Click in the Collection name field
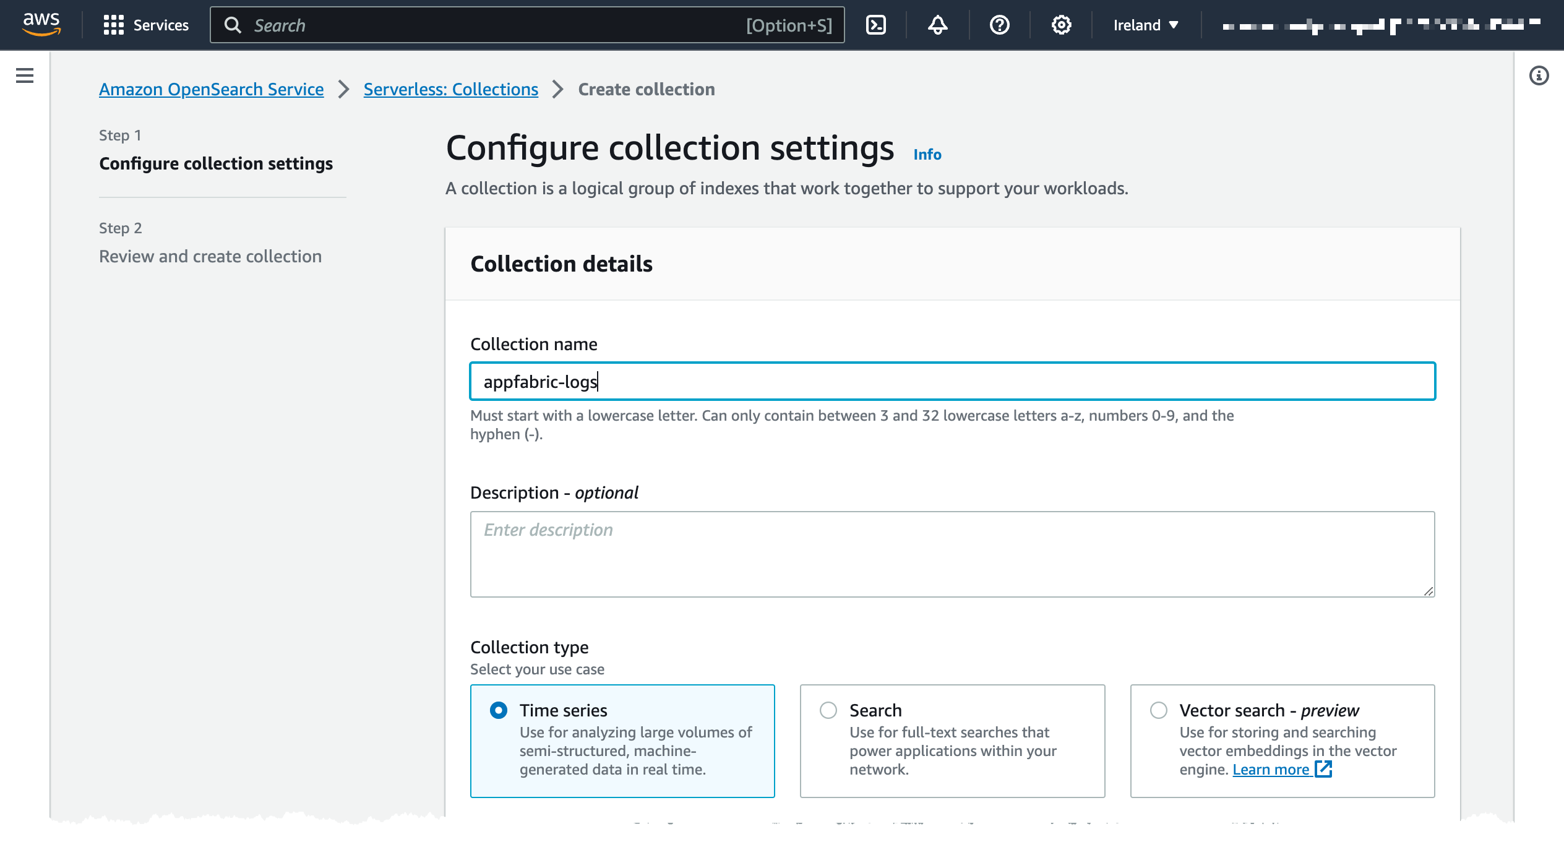 coord(952,381)
